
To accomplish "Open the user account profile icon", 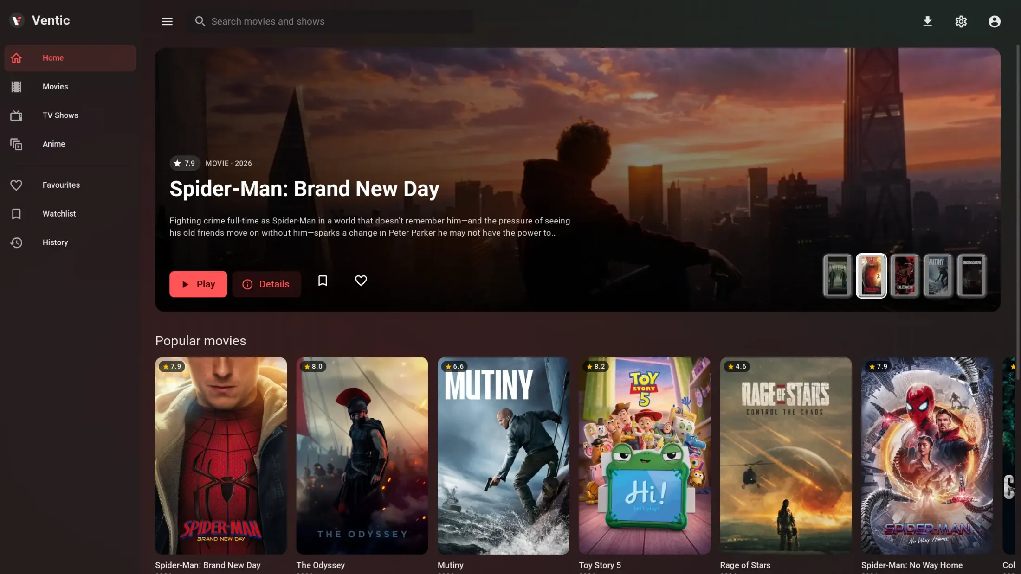I will (995, 21).
